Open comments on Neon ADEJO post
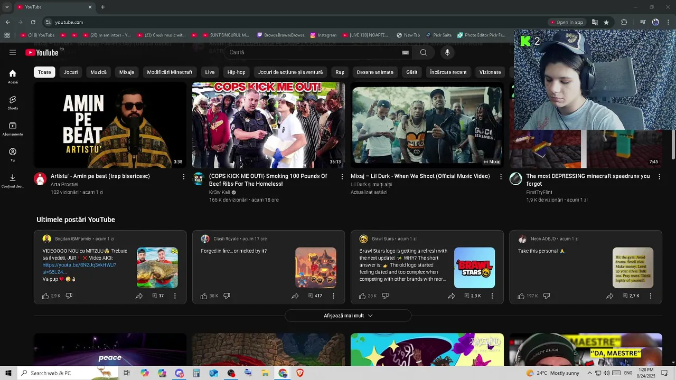 (x=631, y=296)
